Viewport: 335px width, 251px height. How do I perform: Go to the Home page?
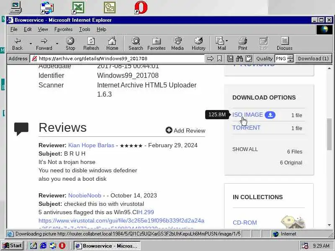(112, 44)
